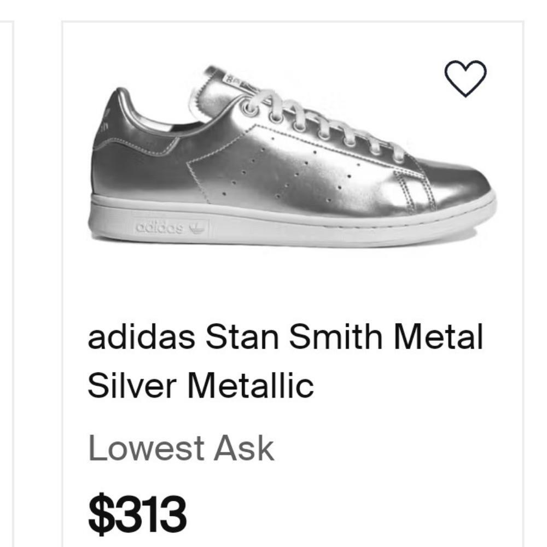Viewport: 547px width, 547px height.
Task: Click the neighboring product card's left edge
Action: (5, 273)
